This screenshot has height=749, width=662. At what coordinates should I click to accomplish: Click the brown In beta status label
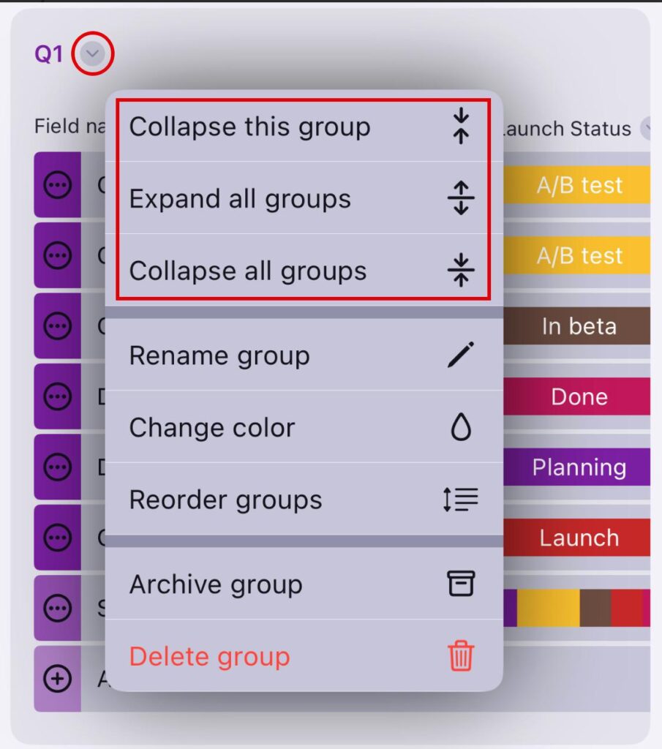point(579,326)
